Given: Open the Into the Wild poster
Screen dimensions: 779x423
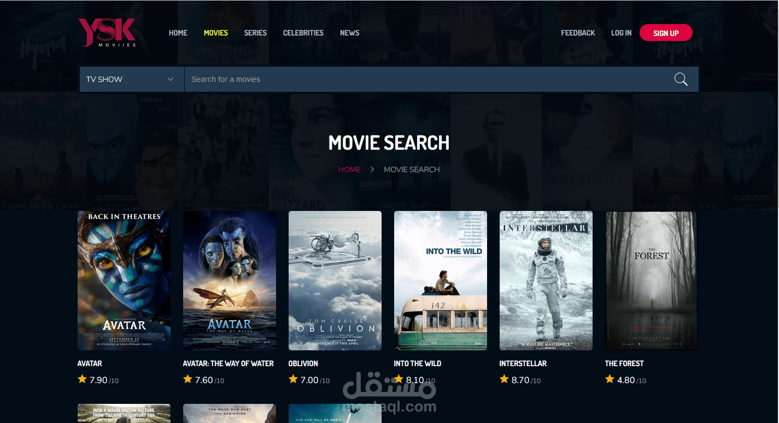Looking at the screenshot, I should [441, 280].
